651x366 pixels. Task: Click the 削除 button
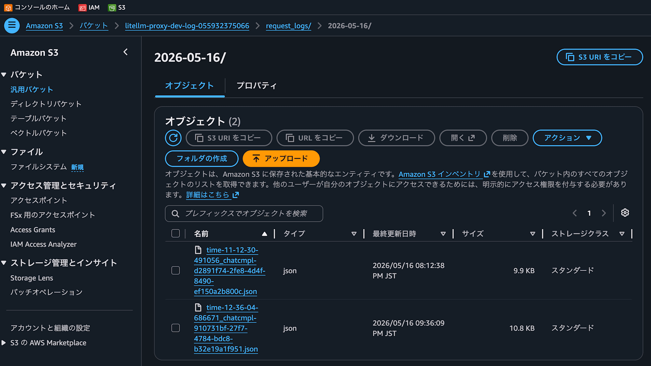tap(510, 138)
